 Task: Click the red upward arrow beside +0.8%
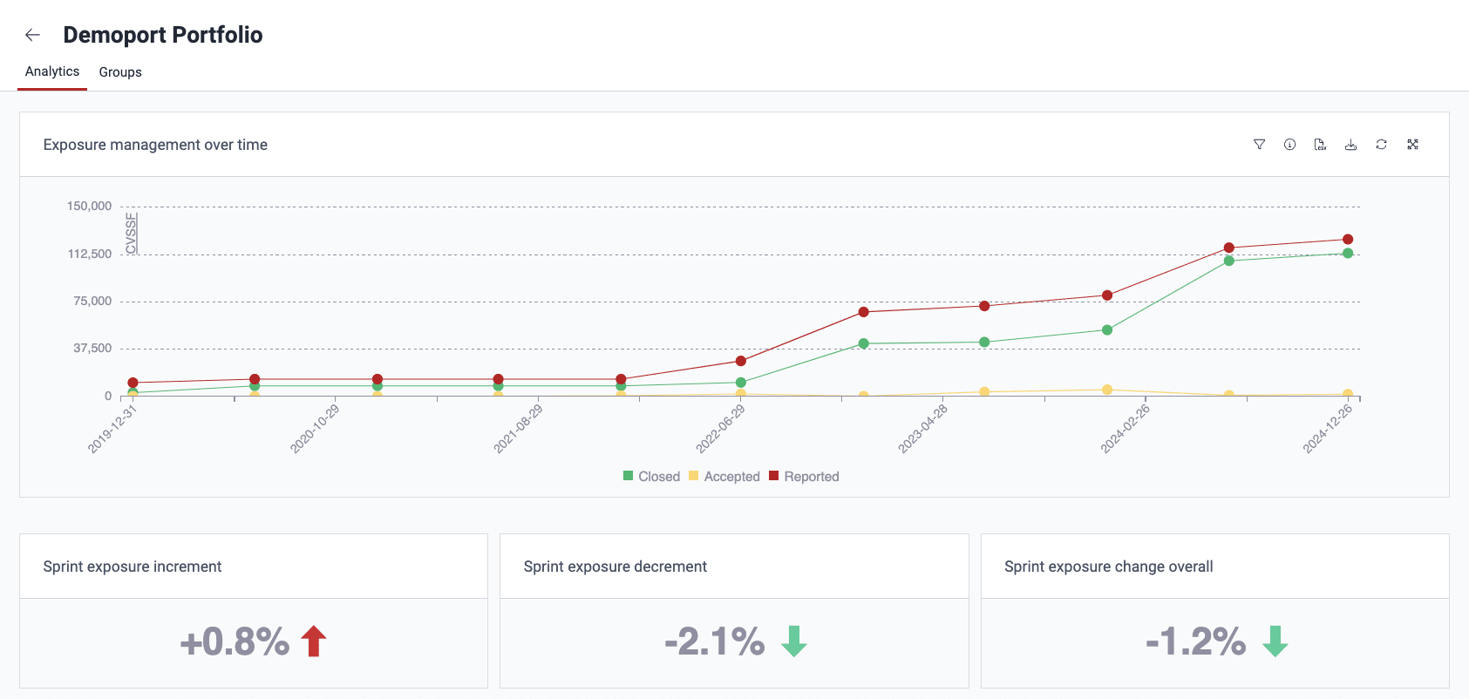pyautogui.click(x=312, y=642)
